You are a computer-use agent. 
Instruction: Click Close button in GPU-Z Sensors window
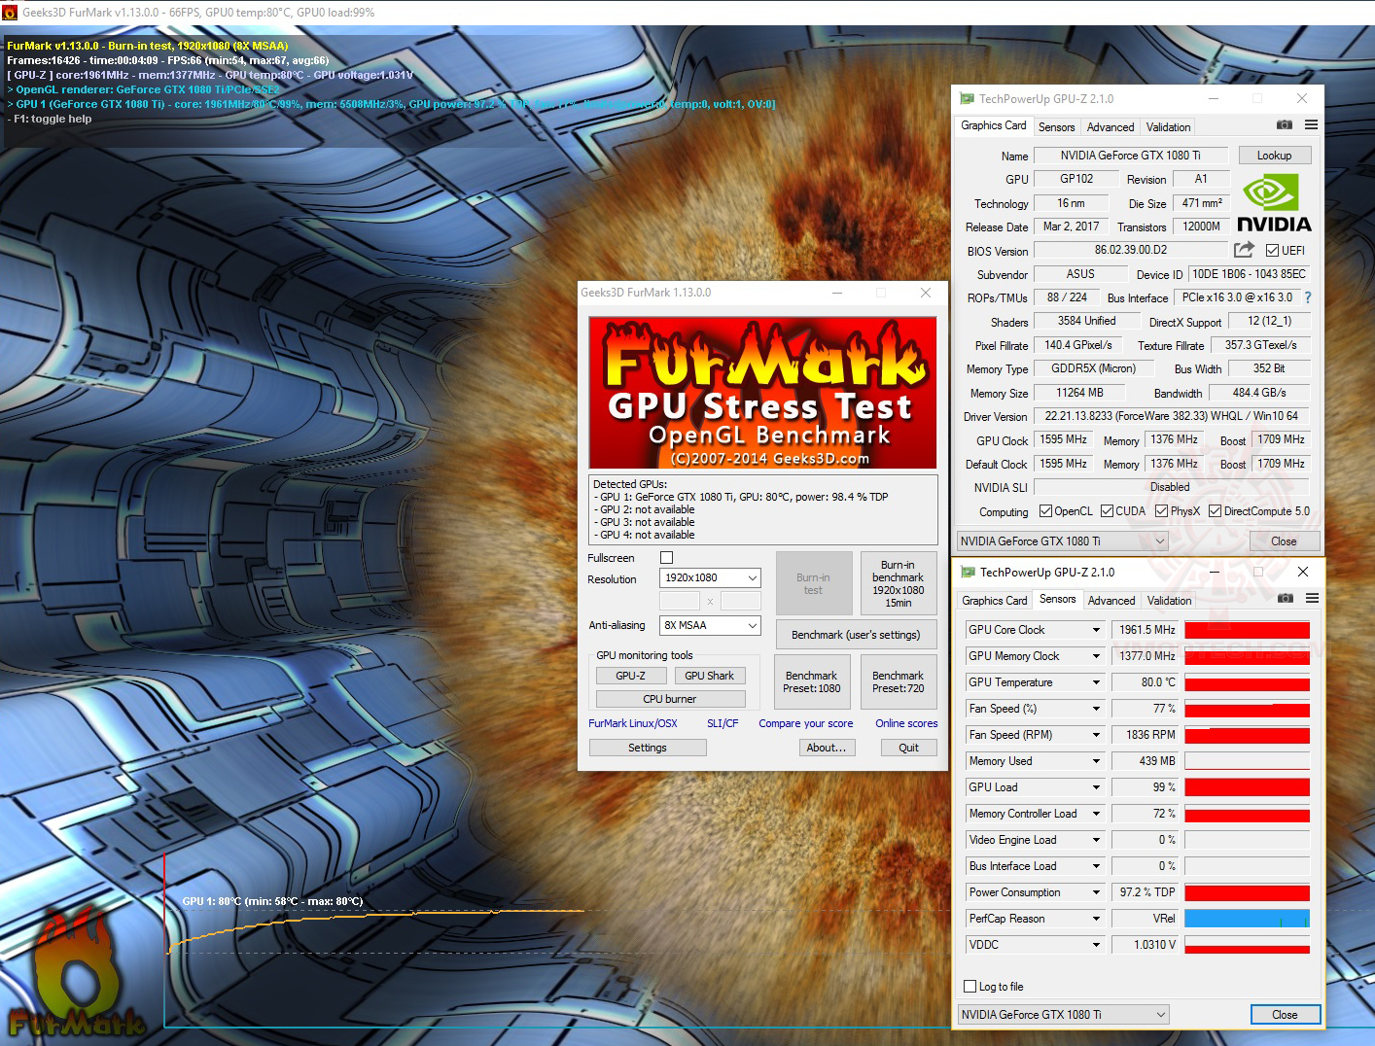(x=1285, y=1015)
